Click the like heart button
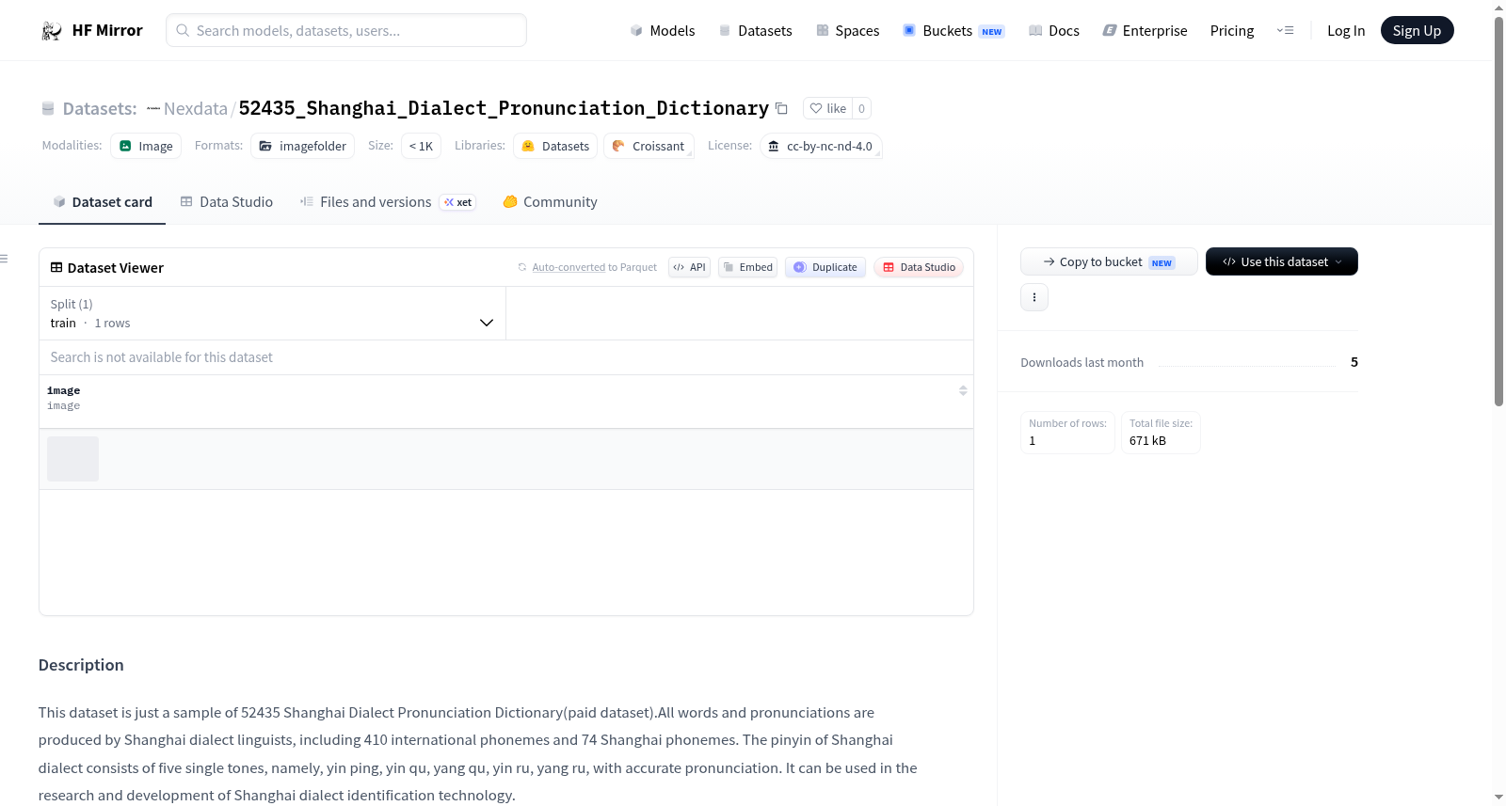This screenshot has width=1506, height=806. (x=827, y=108)
